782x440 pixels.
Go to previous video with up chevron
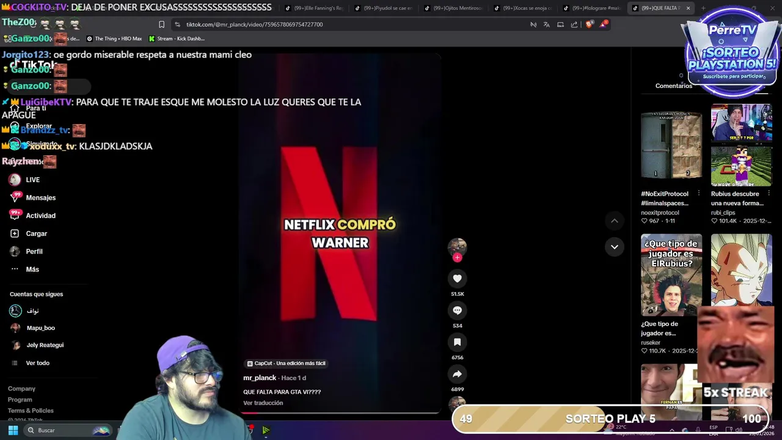pyautogui.click(x=615, y=221)
